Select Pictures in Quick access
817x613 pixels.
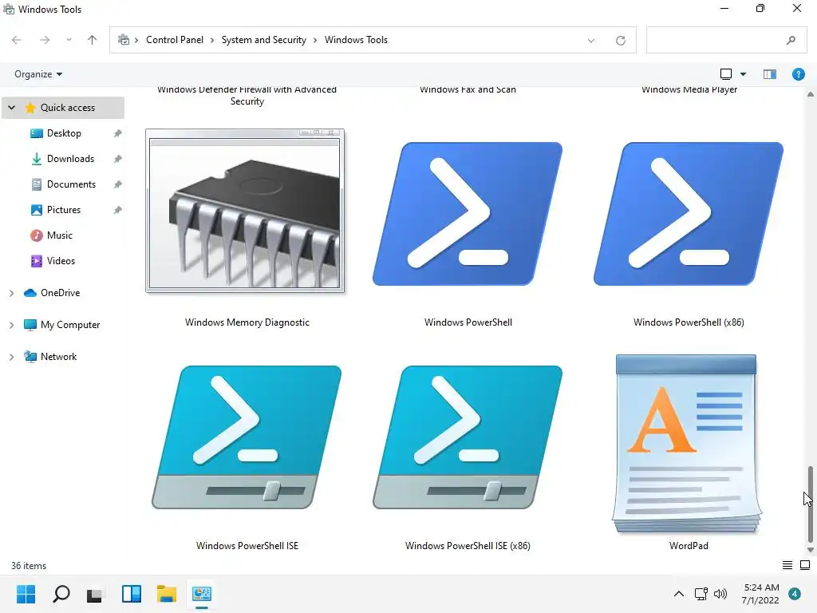[64, 210]
